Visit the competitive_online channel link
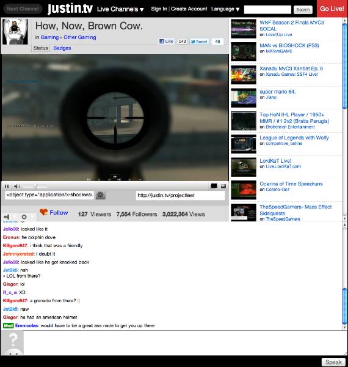348x367 pixels. [x=284, y=144]
